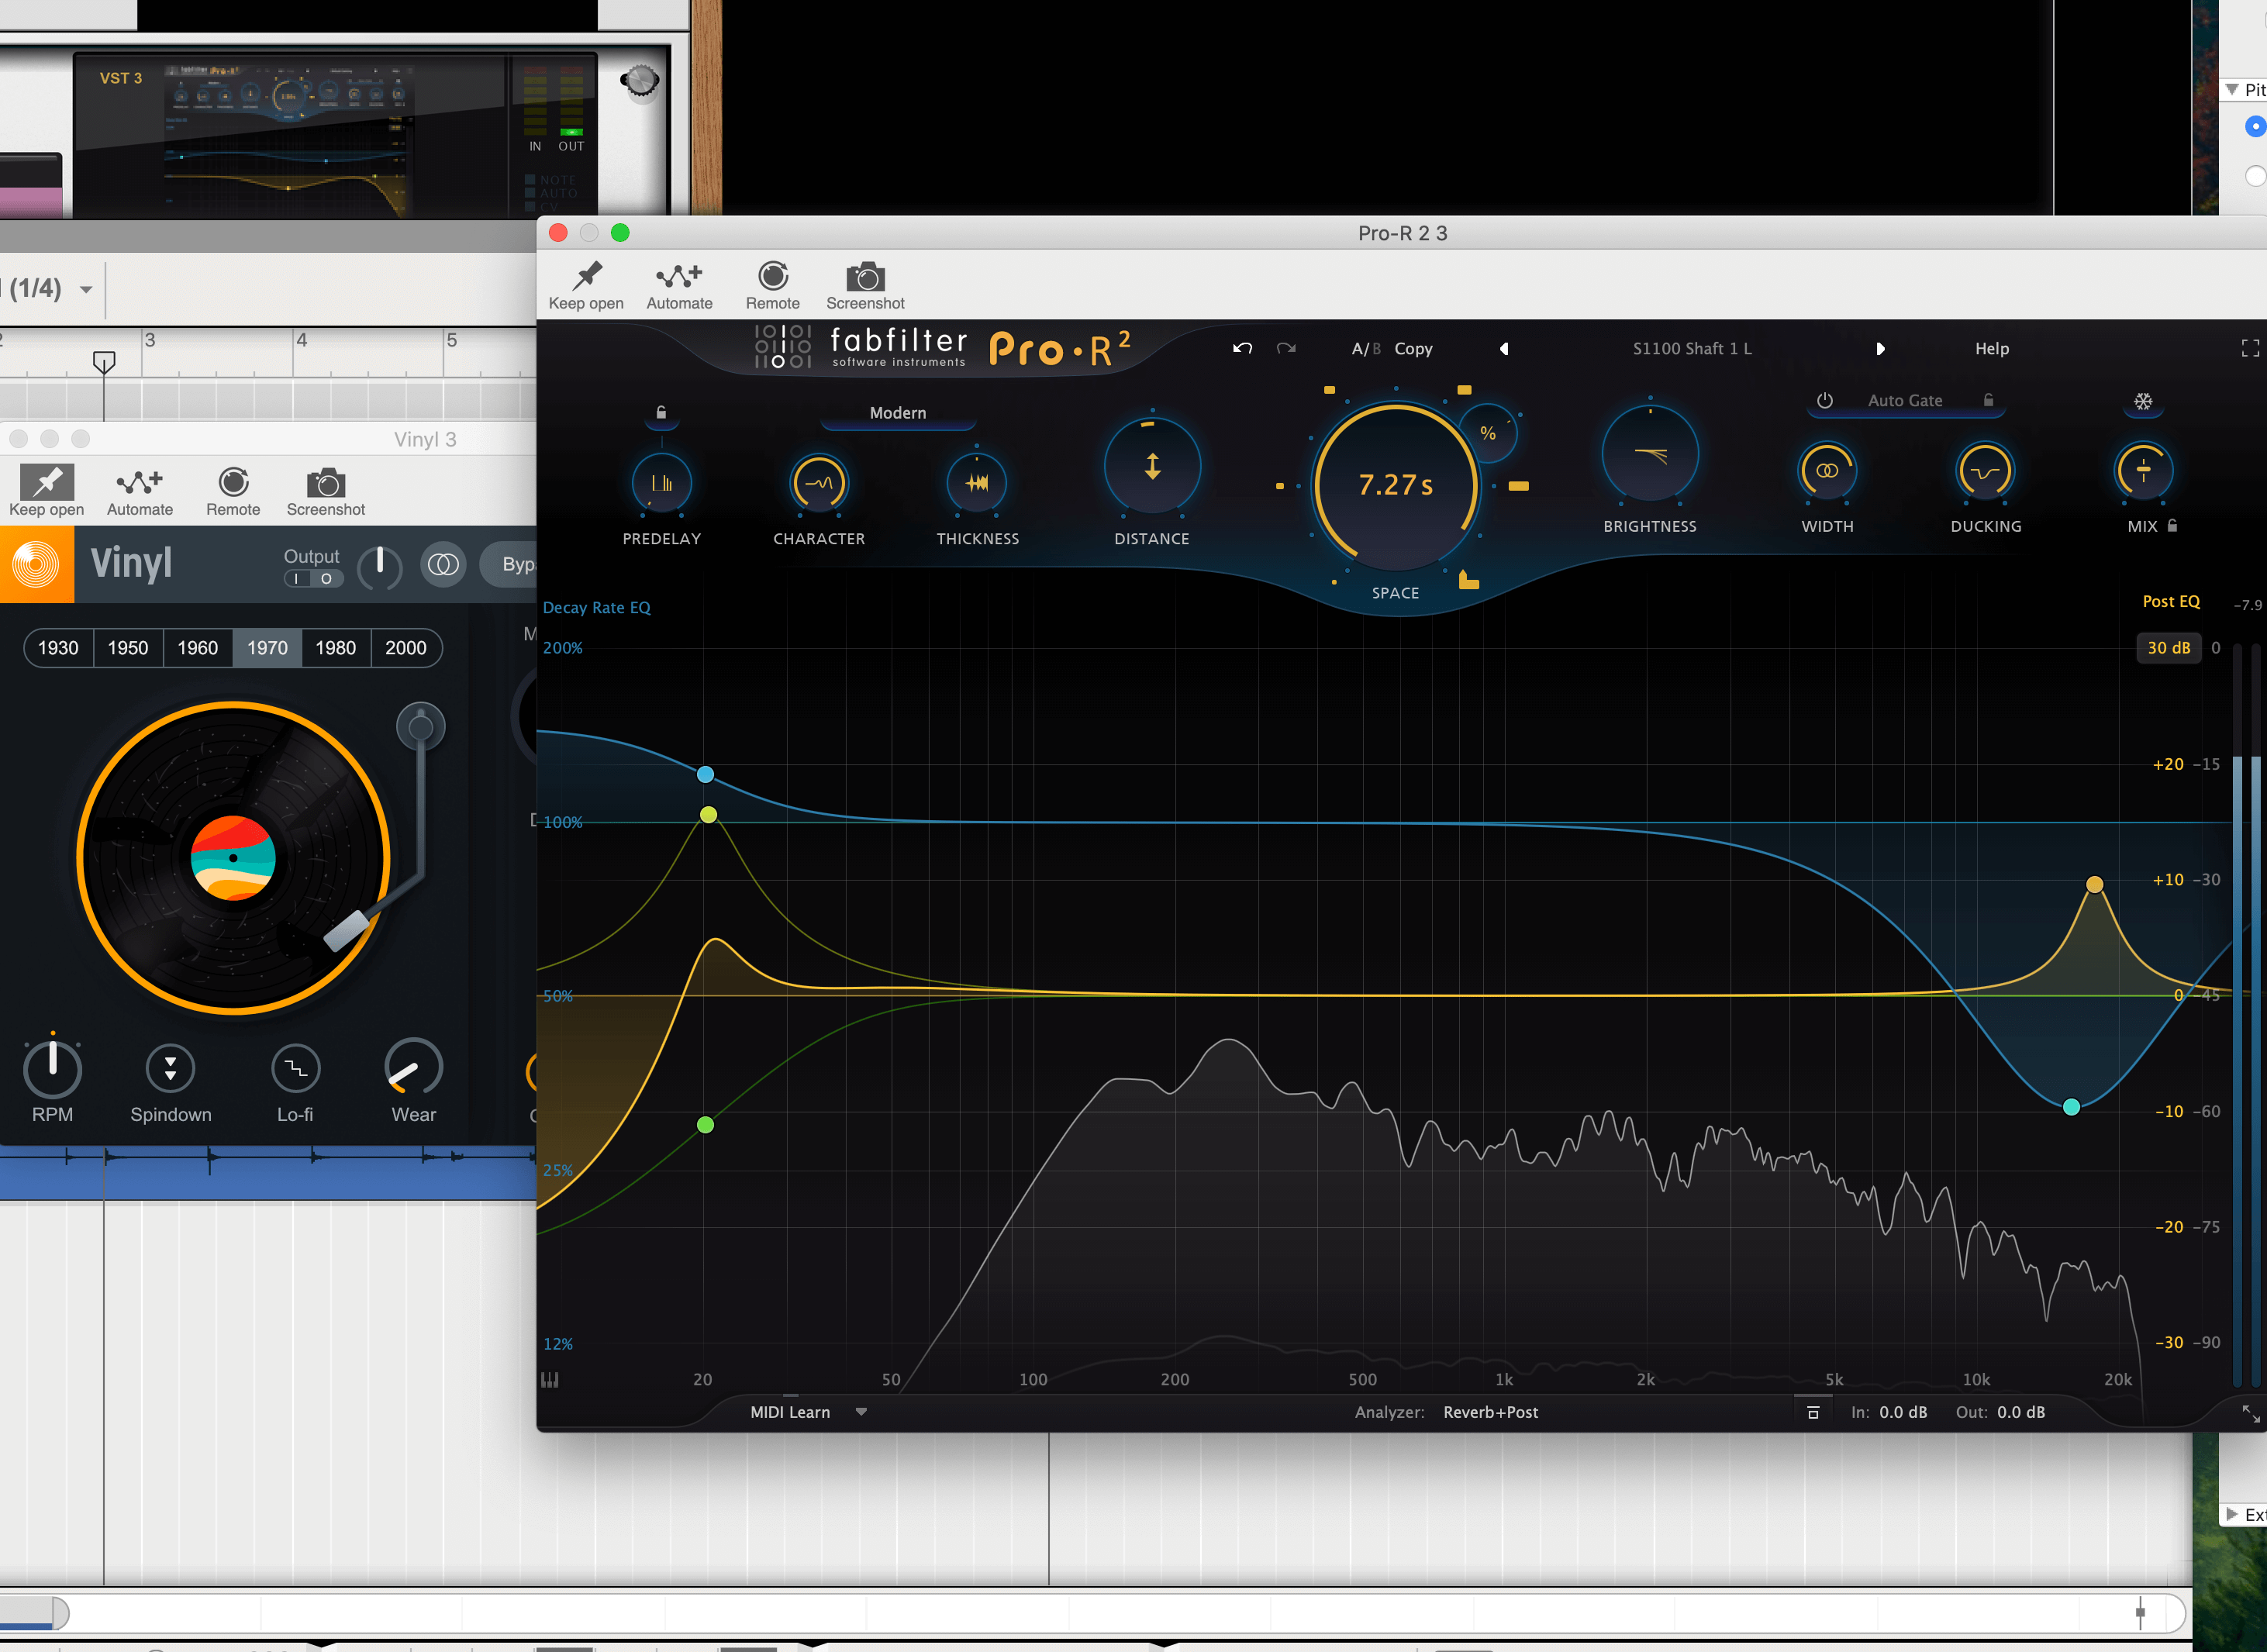The width and height of the screenshot is (2267, 1652).
Task: Open the Modern character style dropdown
Action: [x=897, y=413]
